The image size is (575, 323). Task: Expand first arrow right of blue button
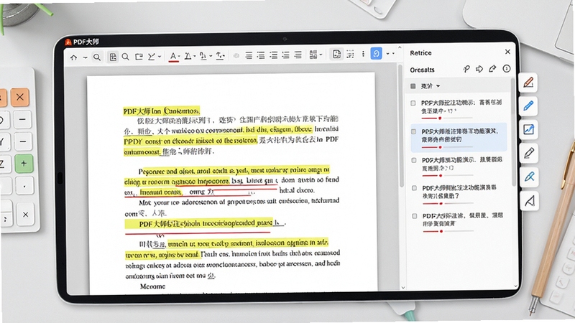387,54
